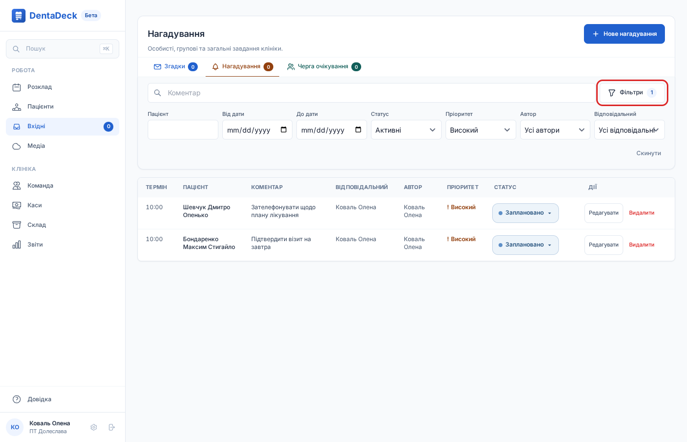Click Скинути to reset filters

[649, 153]
